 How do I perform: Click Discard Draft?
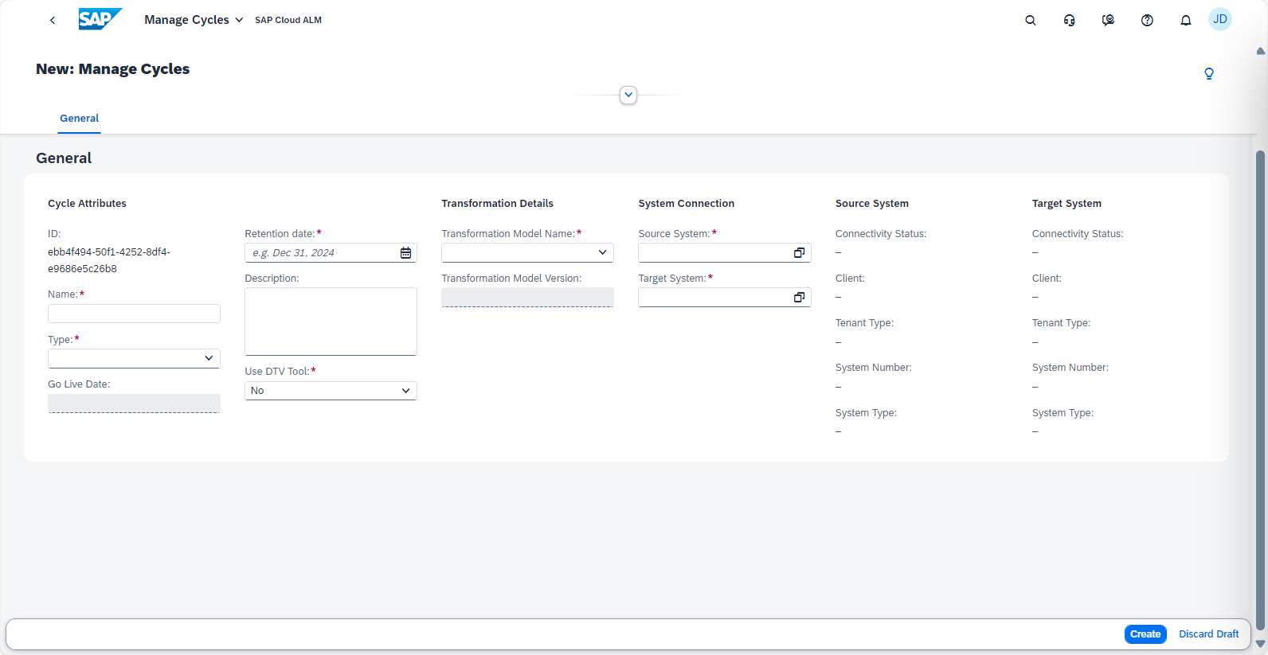[x=1208, y=634]
